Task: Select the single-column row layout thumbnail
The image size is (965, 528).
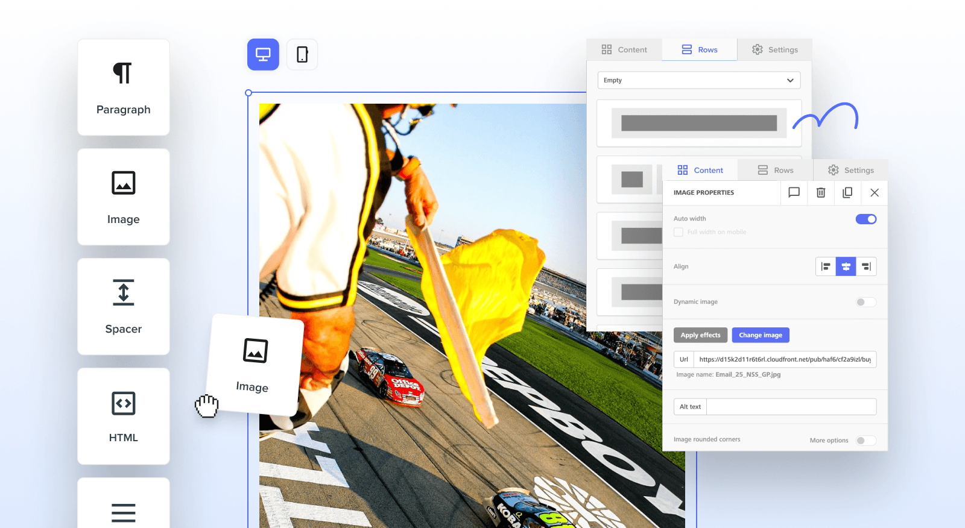Action: tap(698, 124)
